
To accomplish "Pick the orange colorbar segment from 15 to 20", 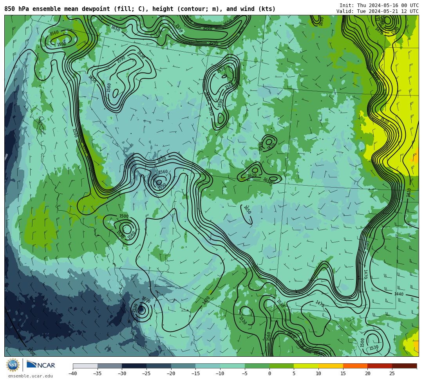I will [355, 366].
